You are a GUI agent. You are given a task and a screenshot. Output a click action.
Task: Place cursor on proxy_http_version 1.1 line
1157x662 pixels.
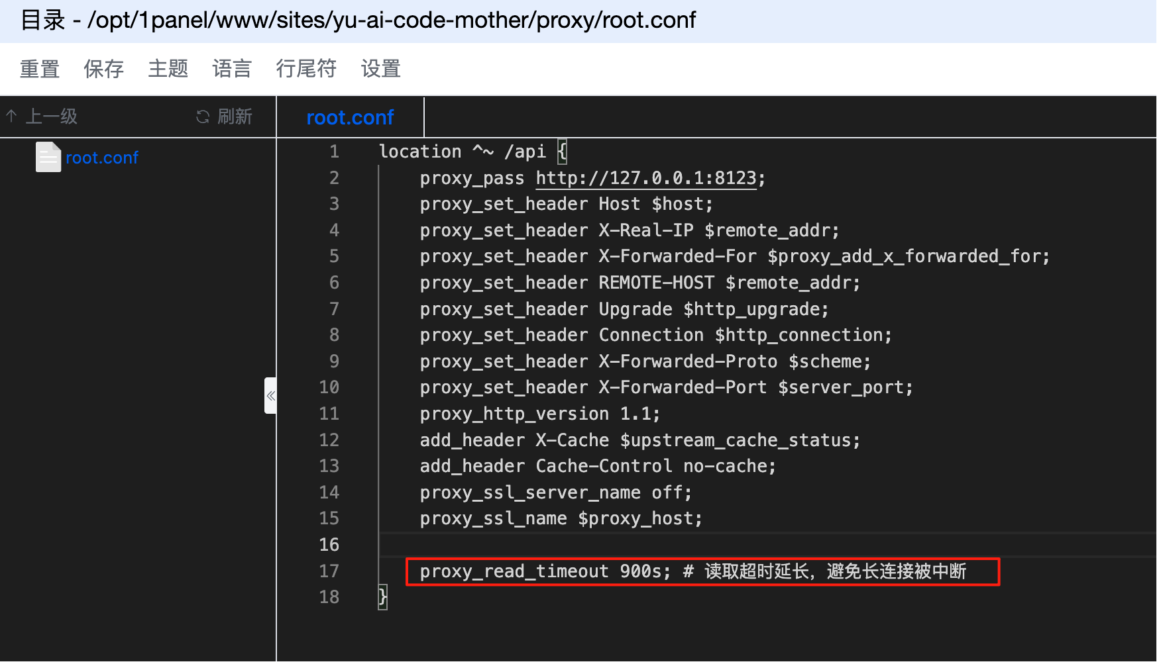[x=539, y=414]
